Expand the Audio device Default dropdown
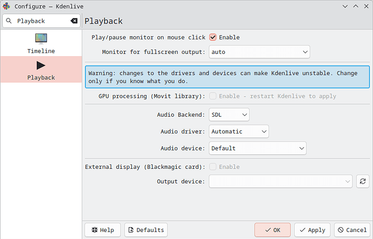Viewport: 373px width, 239px height. click(258, 148)
